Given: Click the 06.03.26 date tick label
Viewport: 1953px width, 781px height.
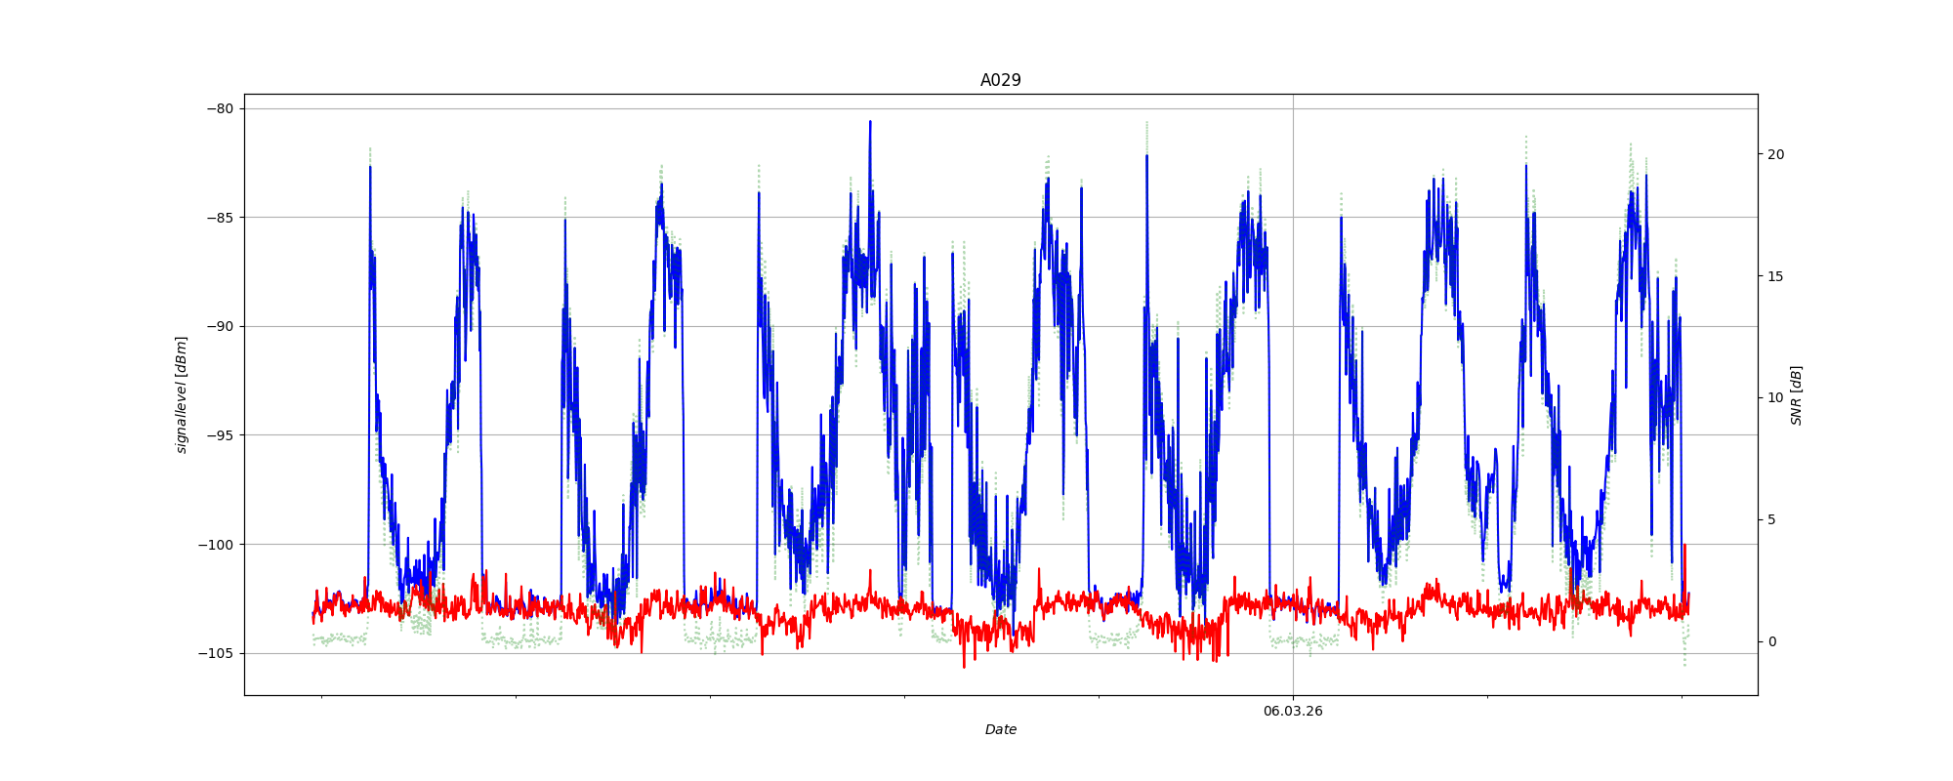Looking at the screenshot, I should click(x=1292, y=711).
